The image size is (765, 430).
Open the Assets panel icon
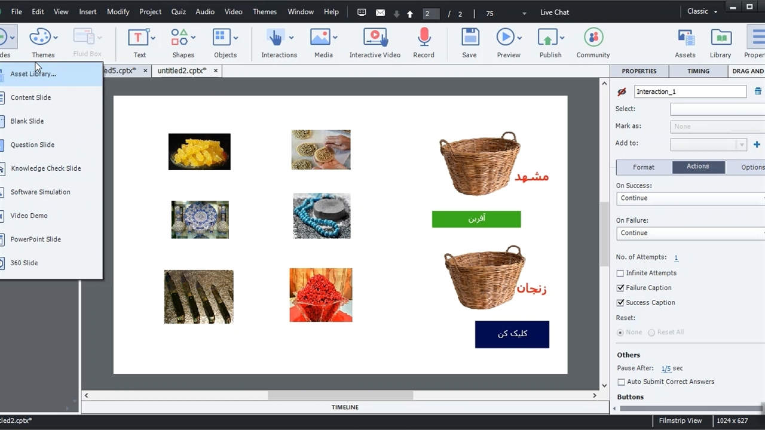[x=685, y=39]
